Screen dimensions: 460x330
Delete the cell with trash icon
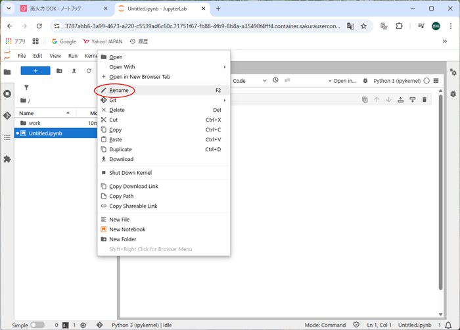(x=425, y=100)
